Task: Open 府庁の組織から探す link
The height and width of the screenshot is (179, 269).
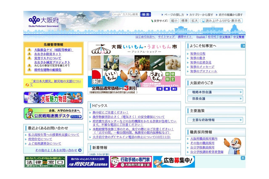Action: 231,15
